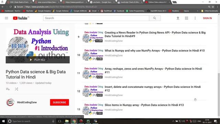Open video 11 reshape zeros thumbnail
This screenshot has width=220, height=124.
point(92,73)
